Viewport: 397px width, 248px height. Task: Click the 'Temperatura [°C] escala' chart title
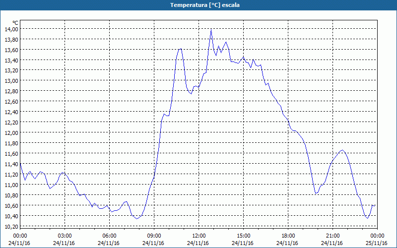coord(205,5)
